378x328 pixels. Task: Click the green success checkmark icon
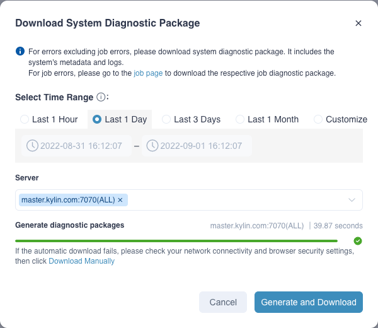point(358,240)
